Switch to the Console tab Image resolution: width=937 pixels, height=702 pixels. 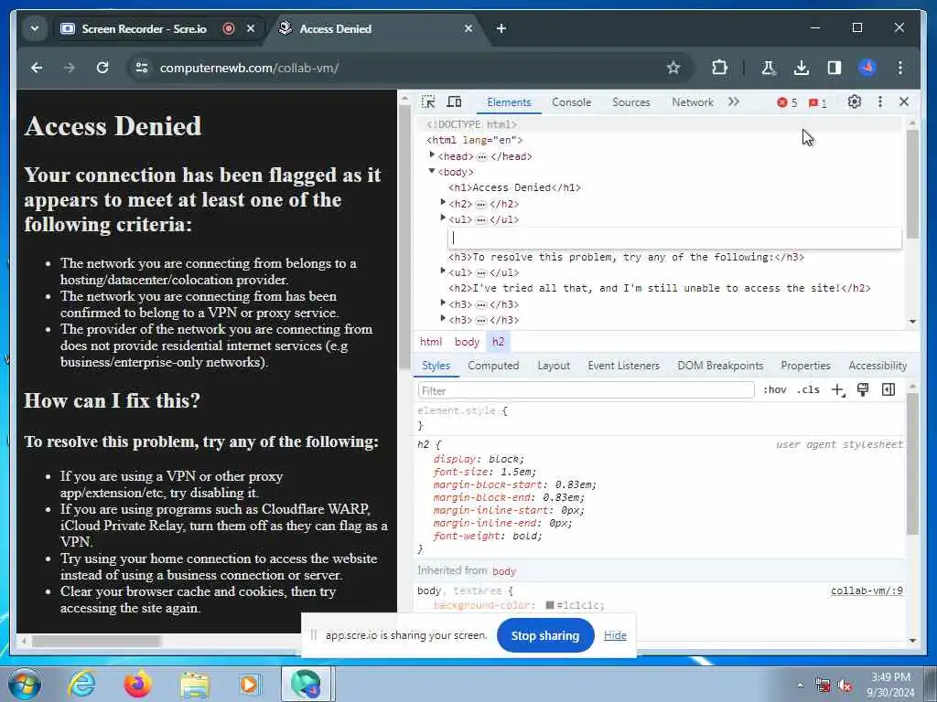point(571,102)
